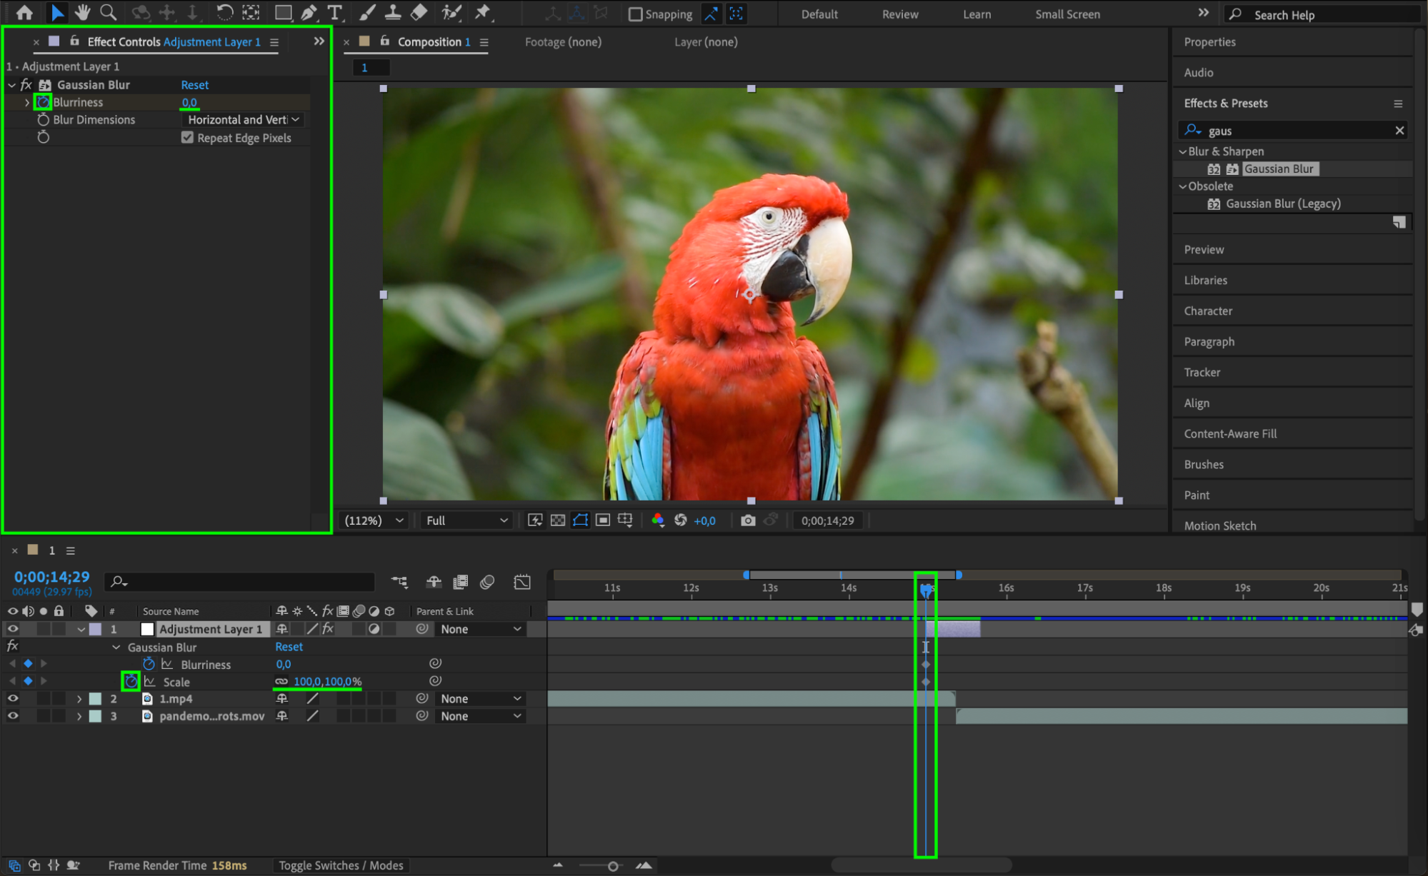Take a snapshot with camera icon
Viewport: 1428px width, 876px height.
(x=747, y=520)
